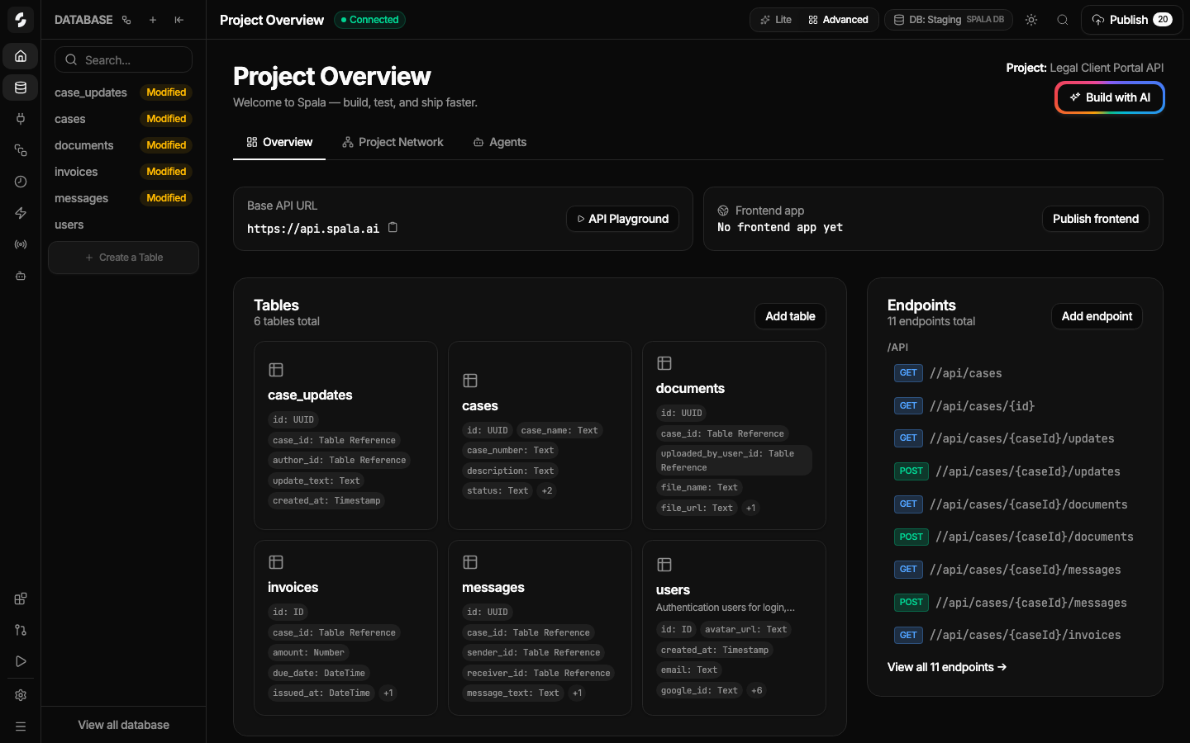
Task: Click the Spala logo icon
Action: point(21,20)
